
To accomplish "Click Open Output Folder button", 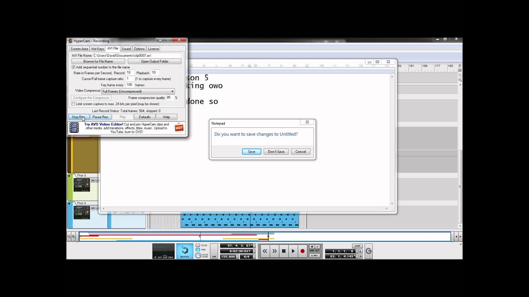I will (155, 61).
